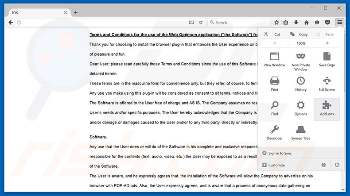Screen dimensions: 350x196
Task: Click the site information icon
Action: tap(19, 22)
